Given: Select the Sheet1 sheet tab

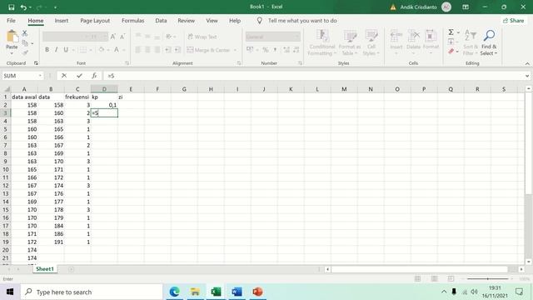Looking at the screenshot, I should [x=45, y=269].
